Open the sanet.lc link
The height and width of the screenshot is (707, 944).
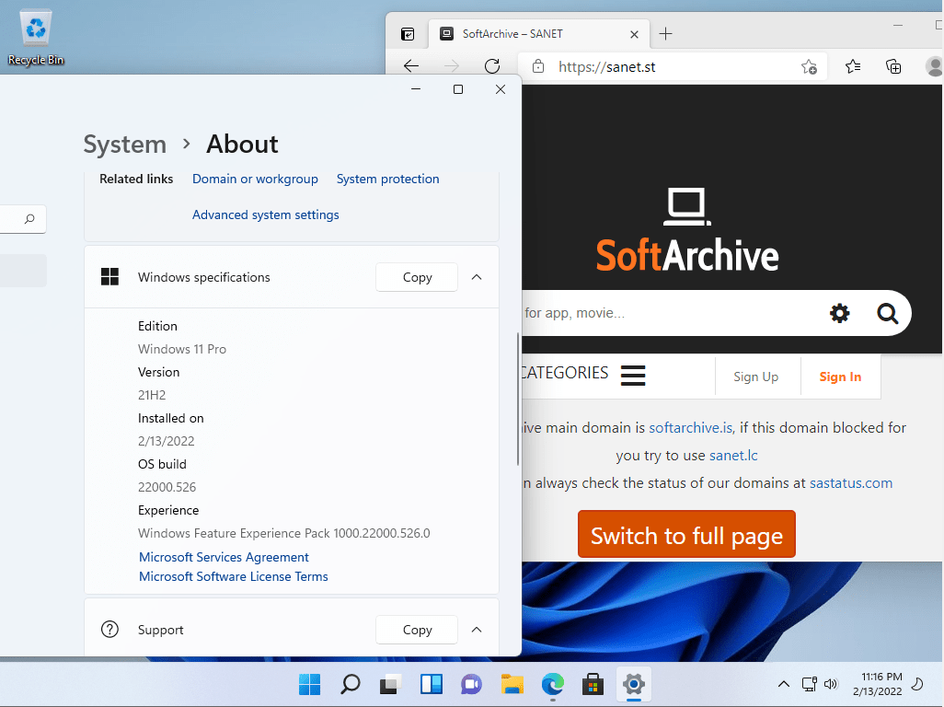click(x=733, y=456)
